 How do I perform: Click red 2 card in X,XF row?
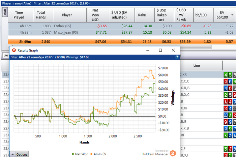pos(226,108)
